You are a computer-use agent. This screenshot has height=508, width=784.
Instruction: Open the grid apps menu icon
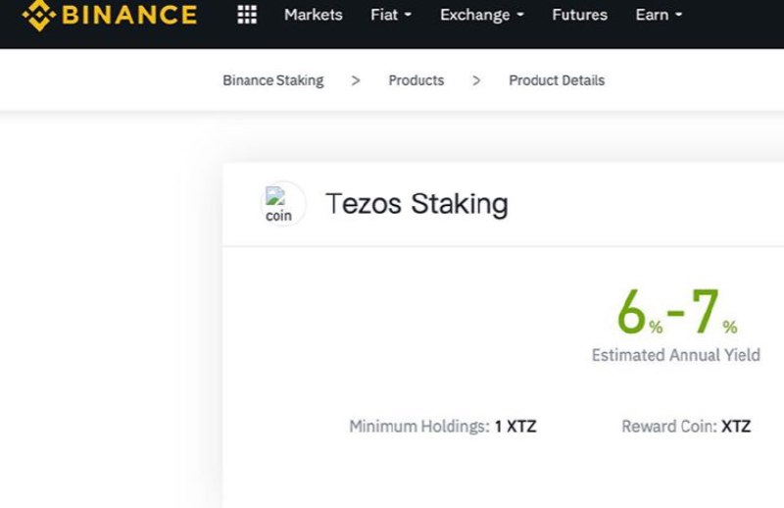[x=247, y=15]
